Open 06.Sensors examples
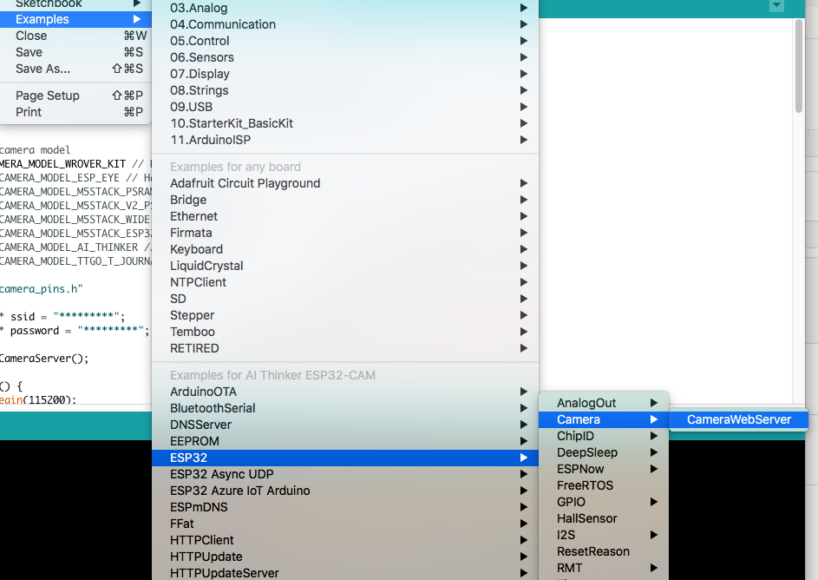The width and height of the screenshot is (818, 580). pos(345,57)
